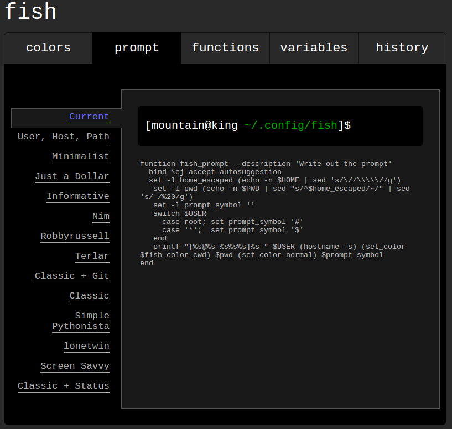Choose the Screen Savvy prompt
The image size is (452, 429).
click(75, 366)
